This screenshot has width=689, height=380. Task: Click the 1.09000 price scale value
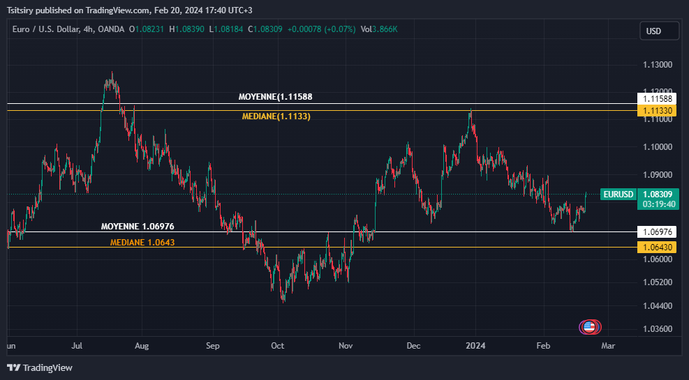(658, 174)
